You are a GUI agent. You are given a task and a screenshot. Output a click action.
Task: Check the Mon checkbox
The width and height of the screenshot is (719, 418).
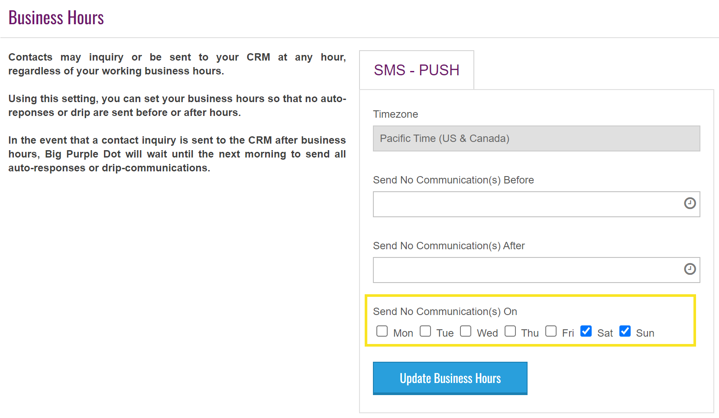pyautogui.click(x=382, y=331)
